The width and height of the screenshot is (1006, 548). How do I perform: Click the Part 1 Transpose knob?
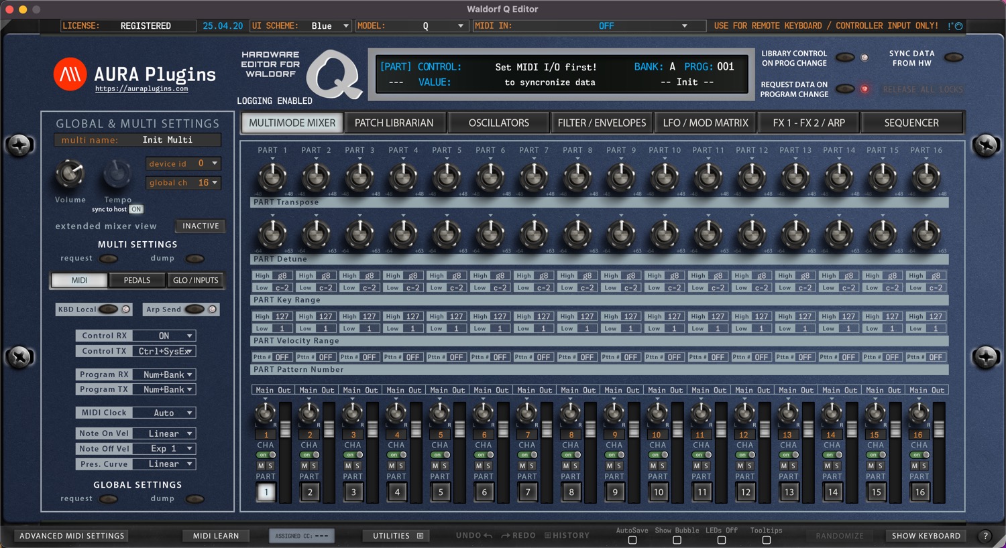pos(272,177)
